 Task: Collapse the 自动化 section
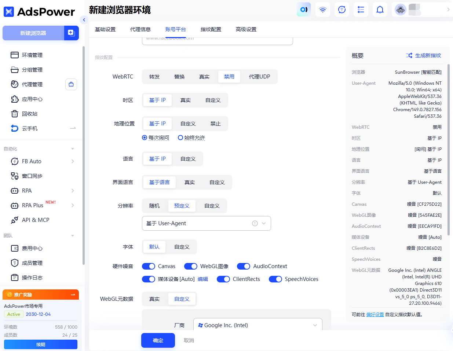coord(73,149)
